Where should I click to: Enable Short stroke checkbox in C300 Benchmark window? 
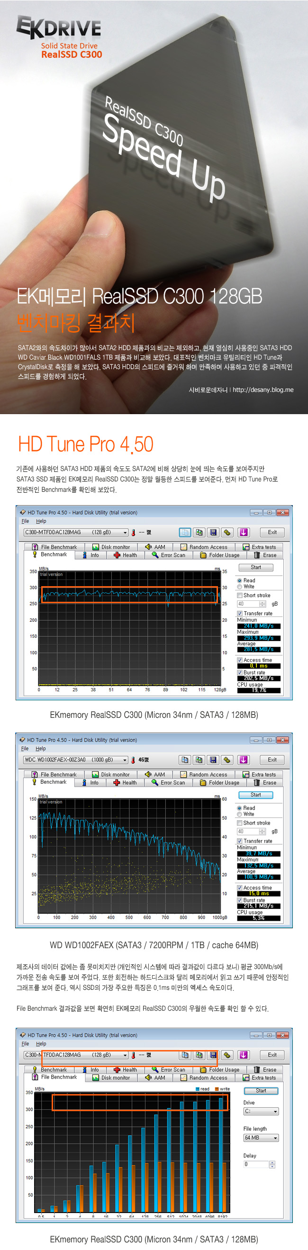pyautogui.click(x=240, y=596)
